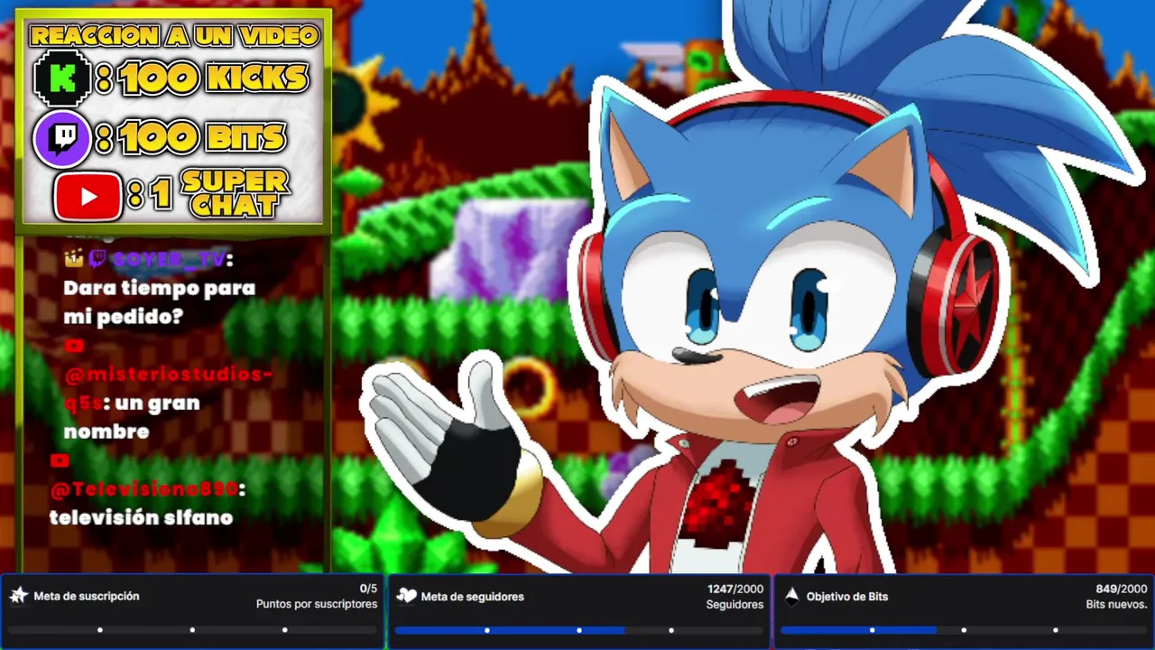Click the 'televisión slfano' chat message
Viewport: 1155px width, 650px height.
click(141, 517)
